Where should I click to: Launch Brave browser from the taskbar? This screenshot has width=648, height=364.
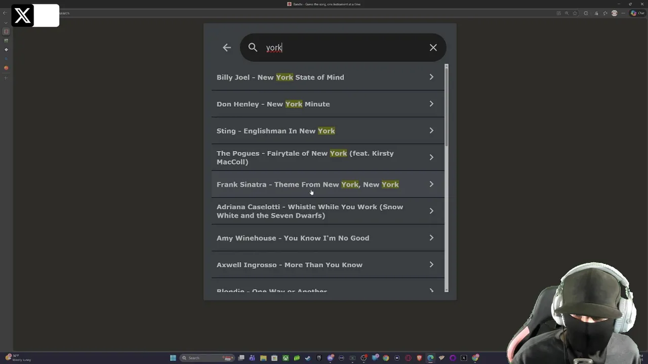(419, 358)
